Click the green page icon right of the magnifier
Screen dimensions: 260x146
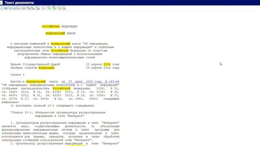(49, 8)
